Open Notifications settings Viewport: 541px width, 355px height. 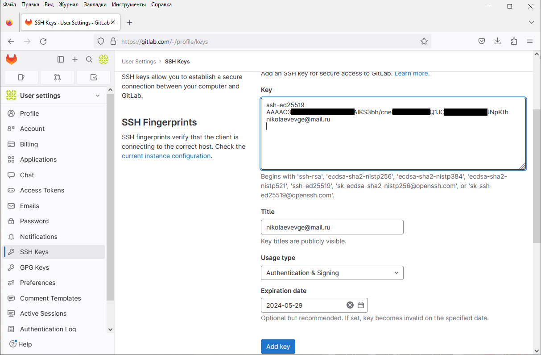[x=54, y=237]
